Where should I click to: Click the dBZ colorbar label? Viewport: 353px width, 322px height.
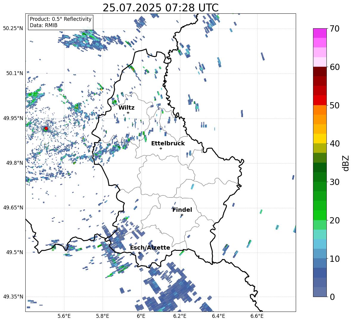click(x=346, y=163)
